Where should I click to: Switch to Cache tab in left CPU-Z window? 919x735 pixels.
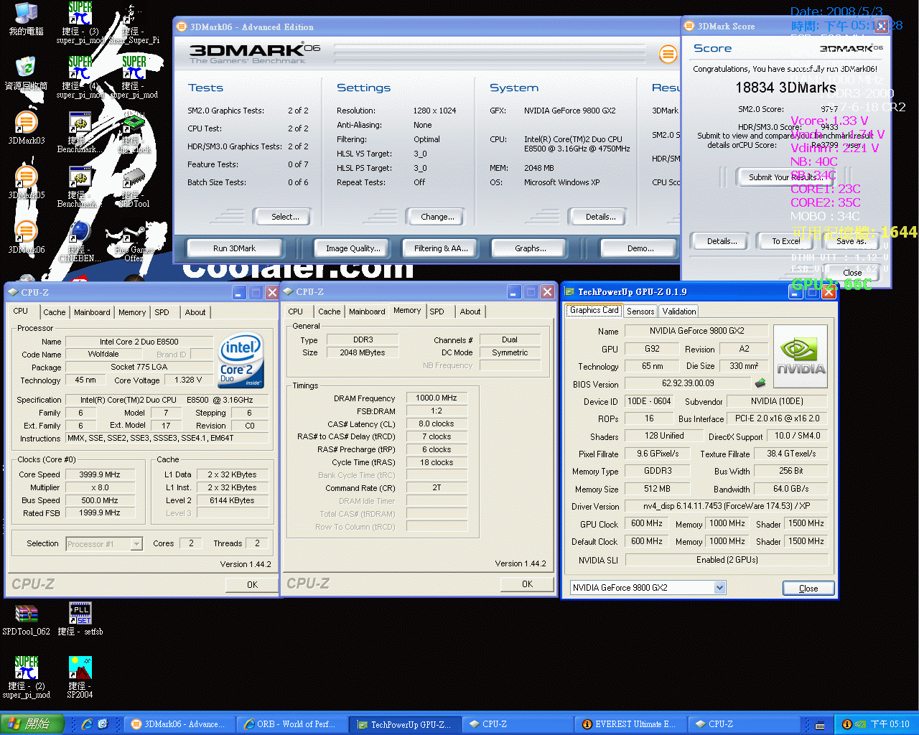coord(54,312)
